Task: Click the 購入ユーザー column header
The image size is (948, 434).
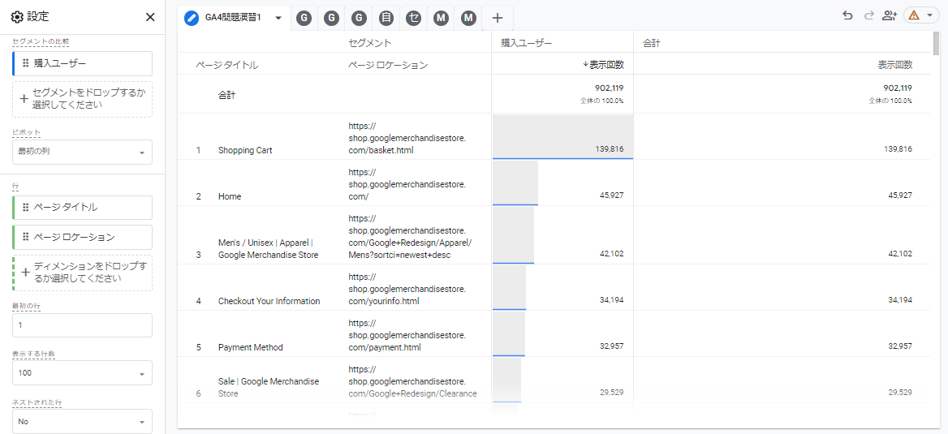Action: click(x=527, y=43)
